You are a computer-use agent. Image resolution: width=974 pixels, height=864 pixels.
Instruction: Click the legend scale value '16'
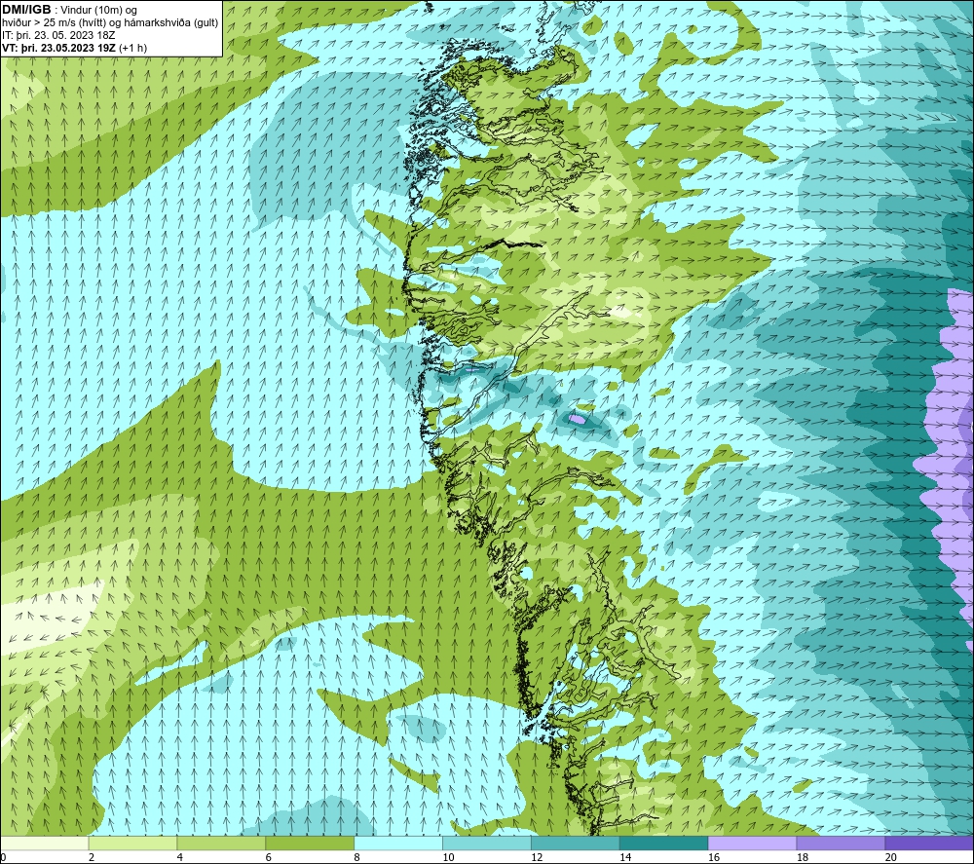714,857
